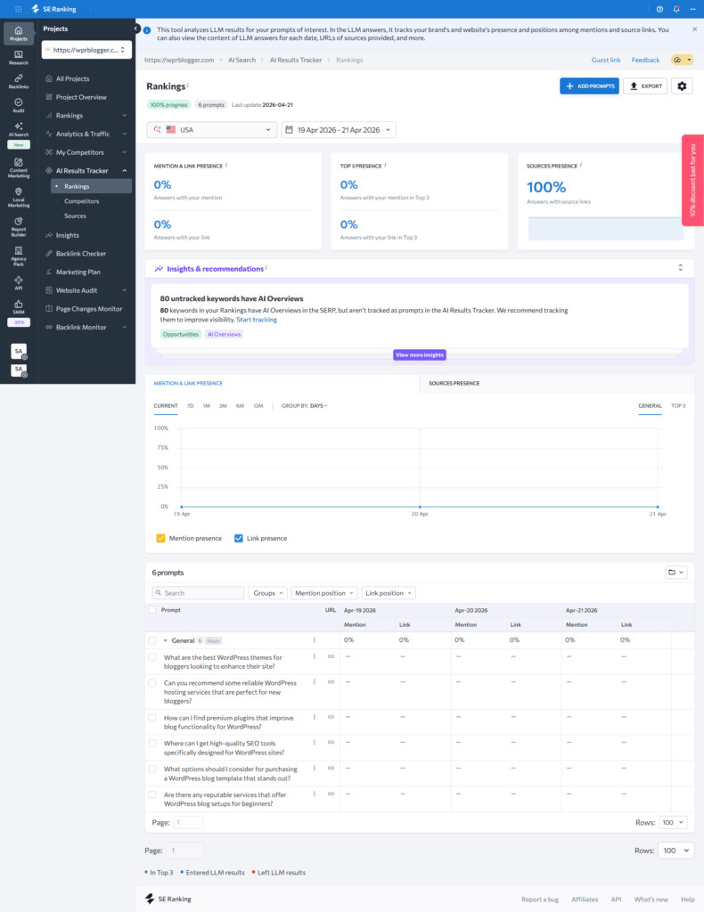
Task: Click the Start tracking link
Action: pyautogui.click(x=257, y=319)
